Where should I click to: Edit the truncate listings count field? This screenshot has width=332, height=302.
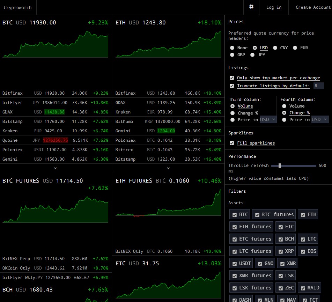[x=318, y=86]
